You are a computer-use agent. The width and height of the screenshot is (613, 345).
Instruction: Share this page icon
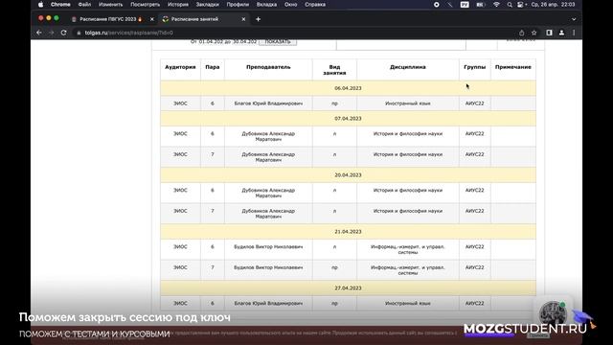(x=521, y=33)
